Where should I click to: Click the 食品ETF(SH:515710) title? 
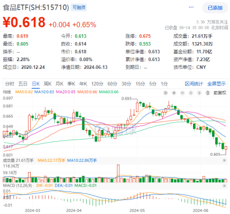click(36, 7)
